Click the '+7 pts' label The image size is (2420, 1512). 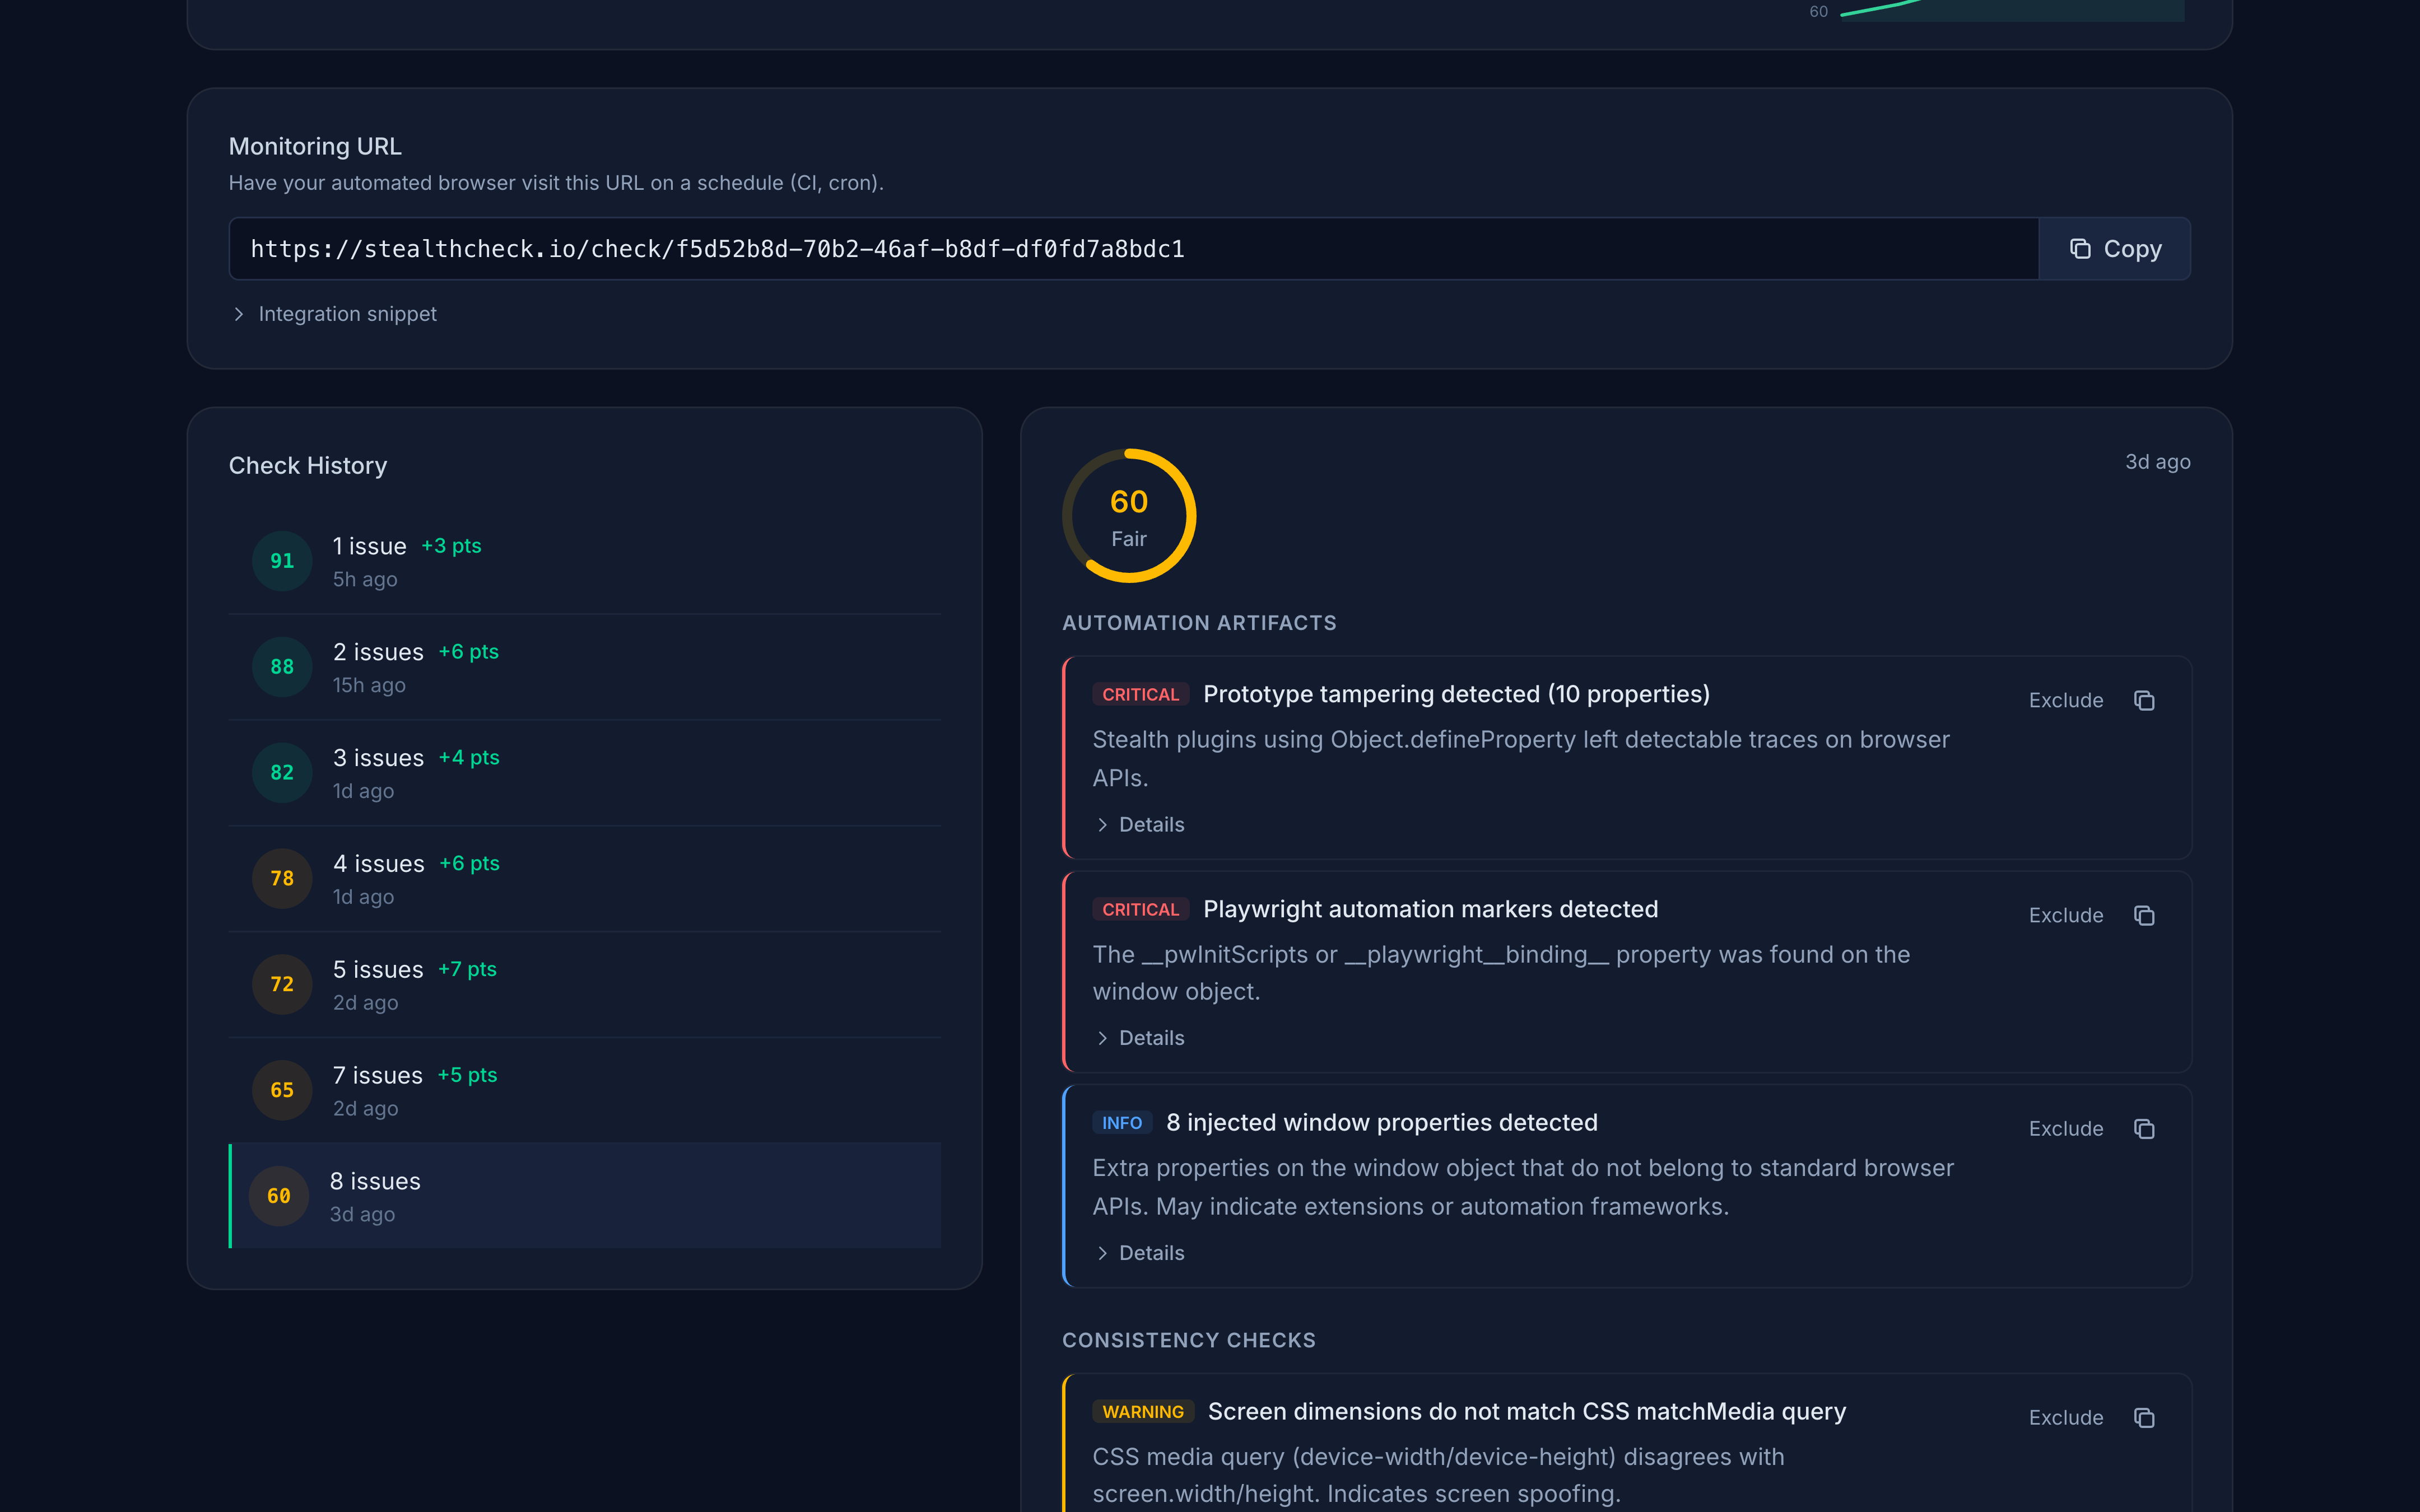pos(467,969)
